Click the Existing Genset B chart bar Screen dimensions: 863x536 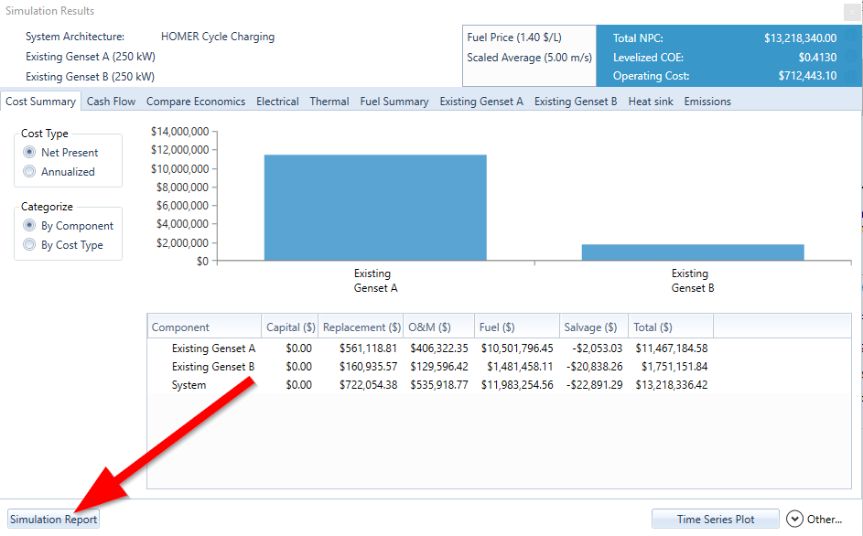(x=693, y=252)
